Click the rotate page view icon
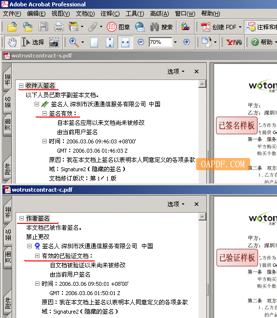Screen dimensions: 277x318 [207, 42]
